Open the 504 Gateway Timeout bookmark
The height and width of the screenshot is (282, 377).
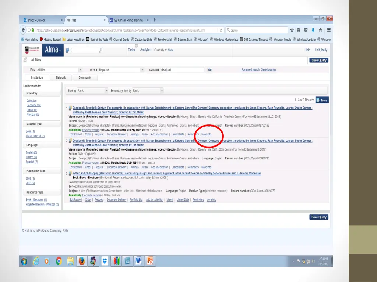(253, 40)
